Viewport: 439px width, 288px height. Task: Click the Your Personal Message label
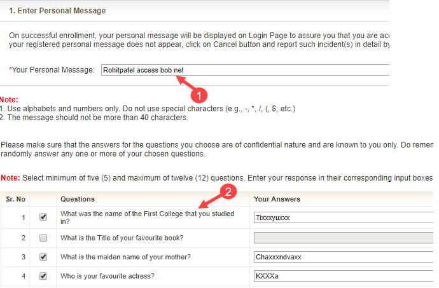click(x=52, y=70)
